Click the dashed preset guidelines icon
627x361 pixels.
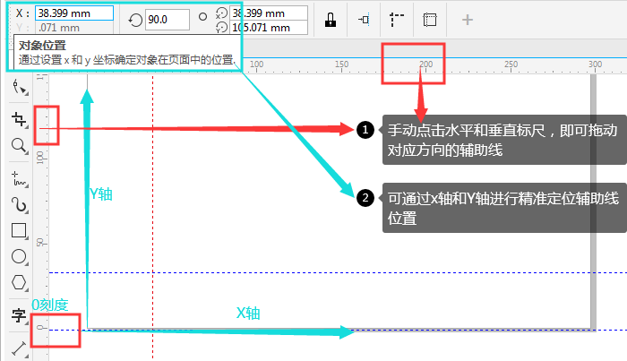[x=396, y=20]
